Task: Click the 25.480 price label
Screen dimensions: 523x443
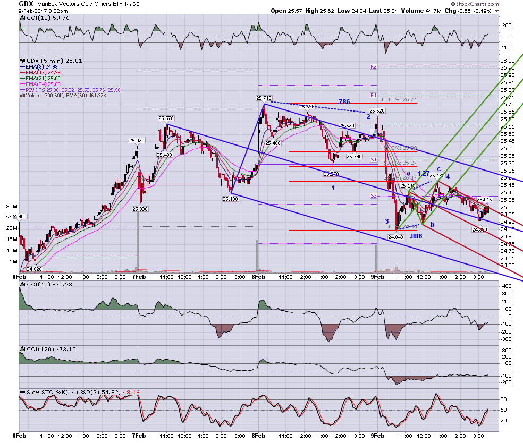Action: pos(273,143)
